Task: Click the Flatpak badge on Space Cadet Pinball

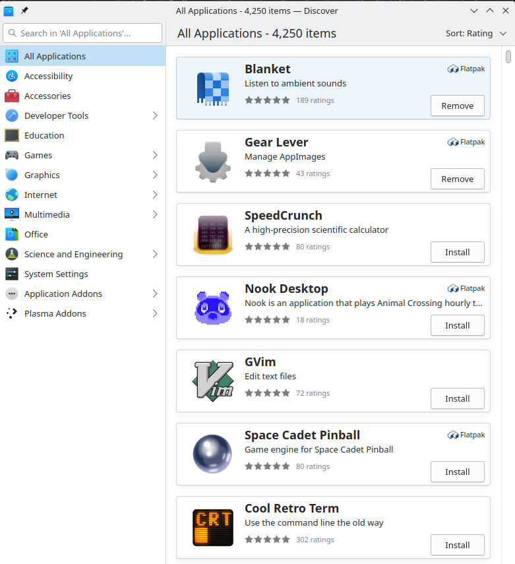Action: point(466,435)
